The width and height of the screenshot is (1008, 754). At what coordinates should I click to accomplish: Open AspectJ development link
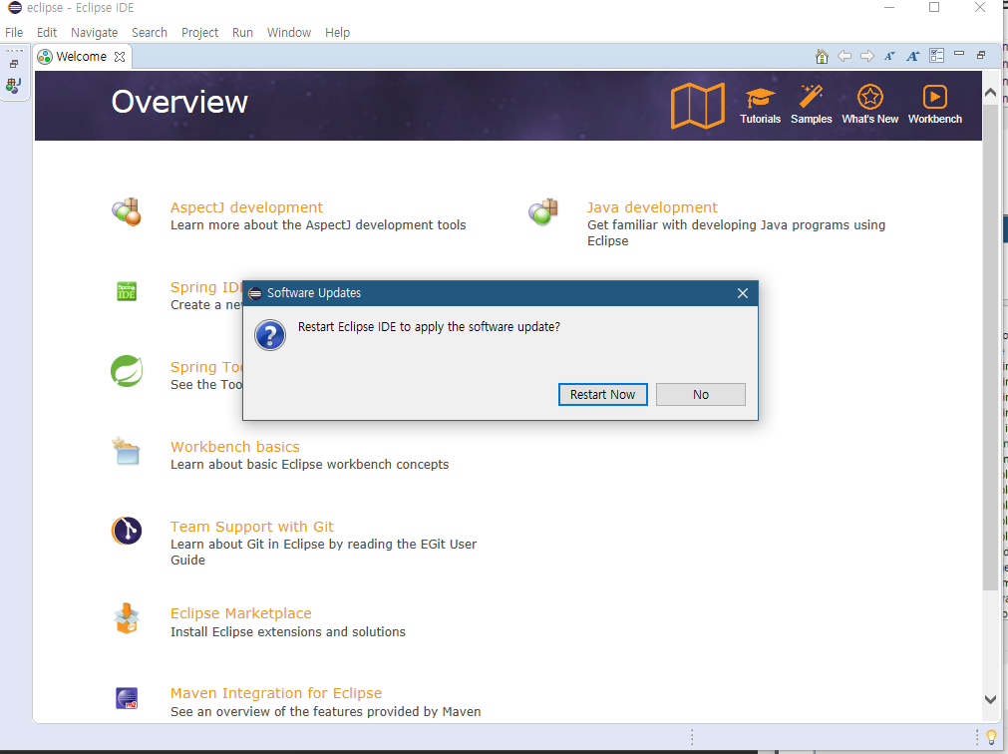click(246, 207)
